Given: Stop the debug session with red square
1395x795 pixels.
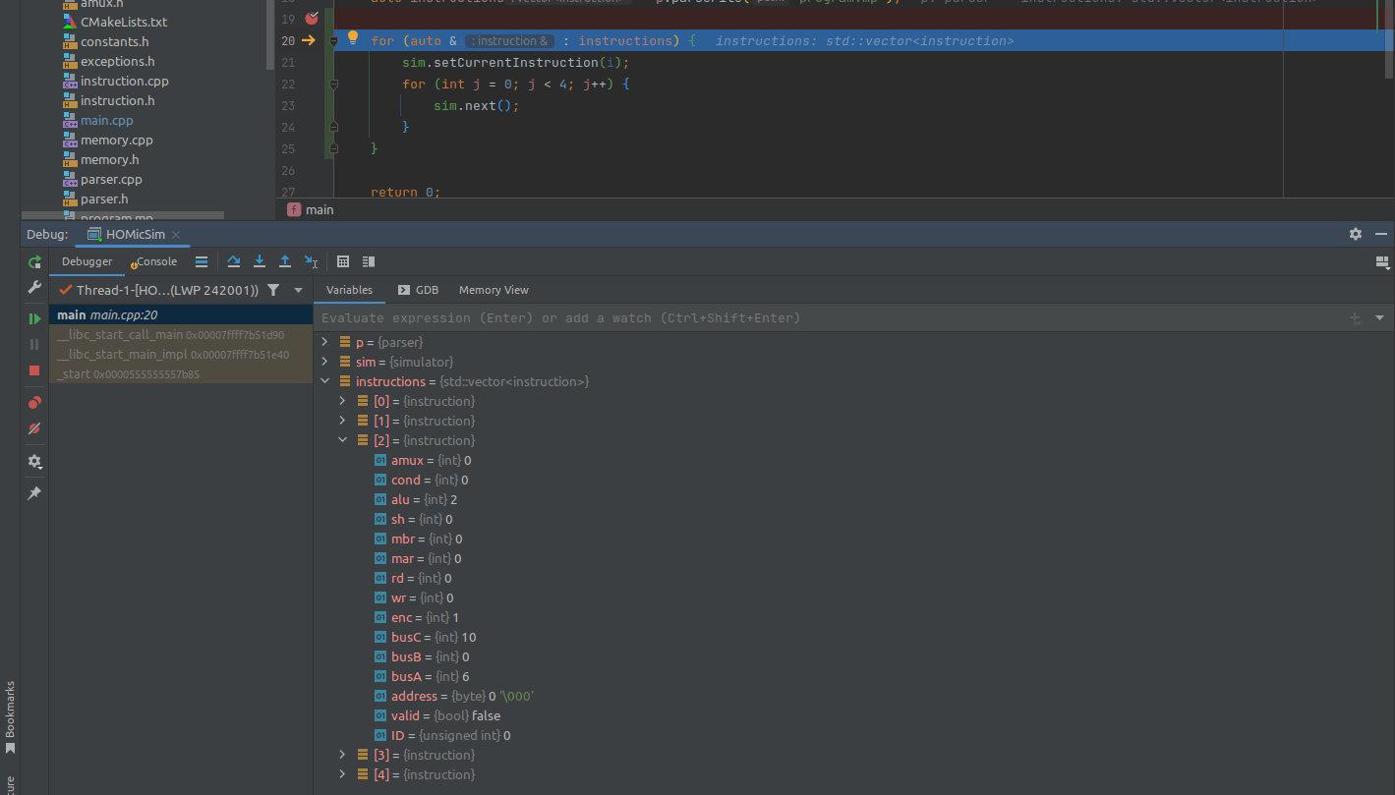Looking at the screenshot, I should (34, 370).
